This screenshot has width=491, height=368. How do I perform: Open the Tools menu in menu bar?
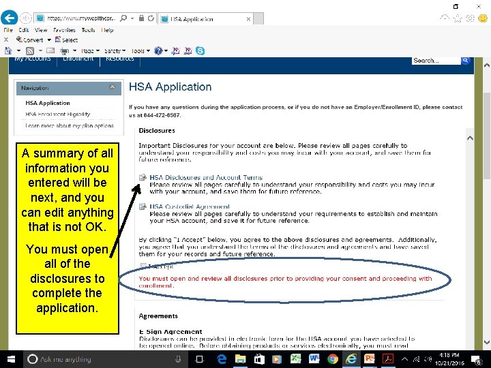88,30
